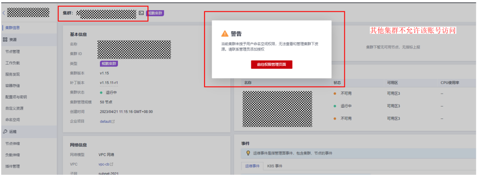Click the 运行中 status in the node table

point(346,106)
